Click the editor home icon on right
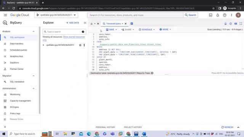The height and width of the screenshot is (137, 244). pos(225,24)
